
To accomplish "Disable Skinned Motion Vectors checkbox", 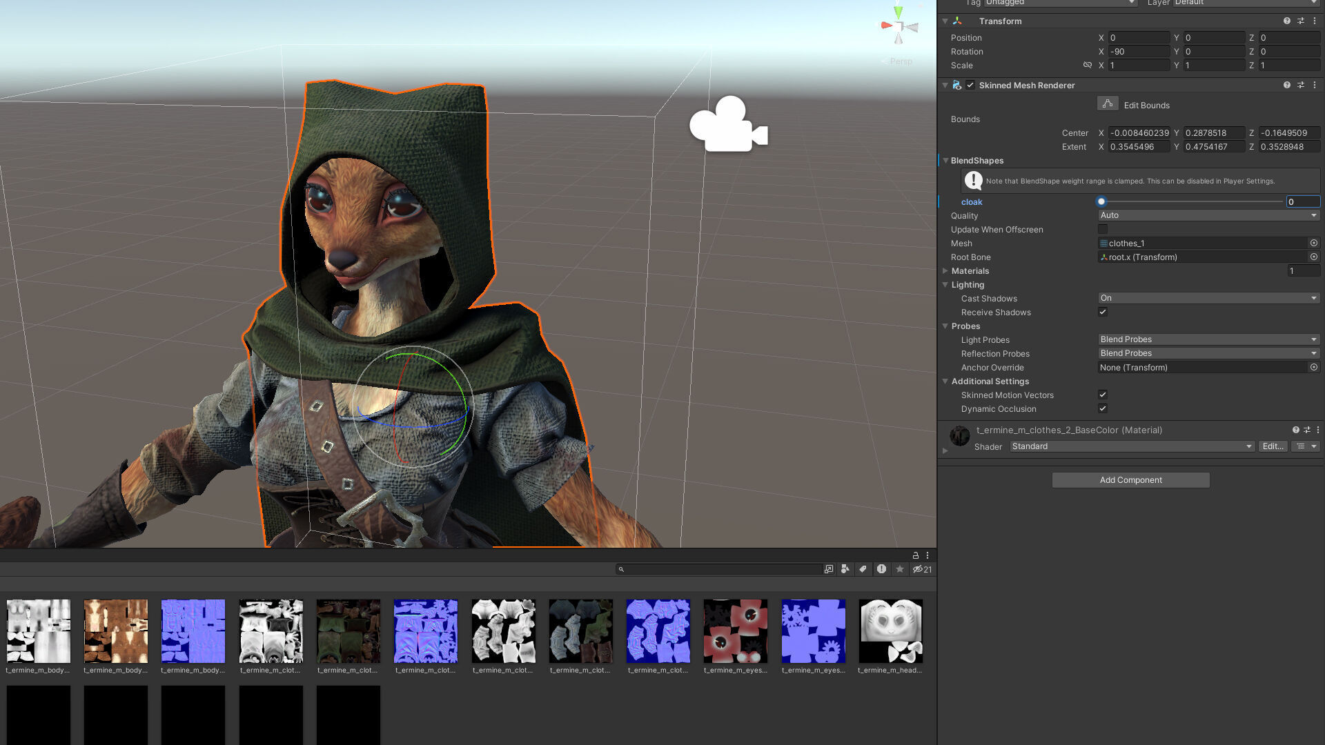I will 1103,395.
